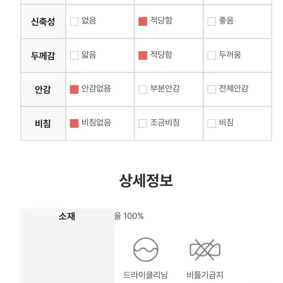The height and width of the screenshot is (283, 283).
Task: Select the red 적당함 box for 두께감
Action: tap(143, 56)
